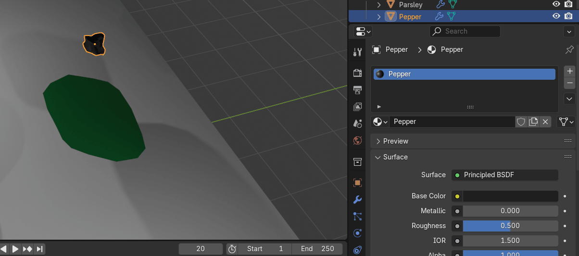579x256 pixels.
Task: Open the material browse dropdown
Action: (x=380, y=122)
